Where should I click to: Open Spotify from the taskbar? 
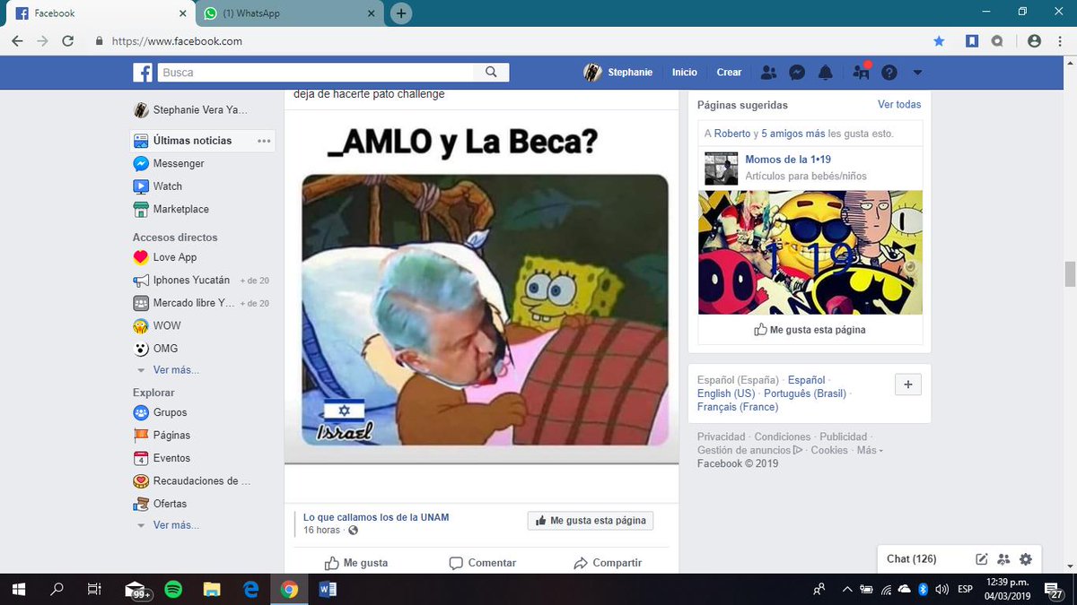tap(173, 590)
